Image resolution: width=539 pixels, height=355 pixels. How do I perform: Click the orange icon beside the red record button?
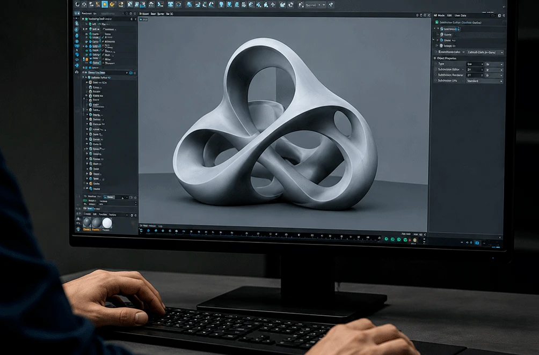(415, 240)
